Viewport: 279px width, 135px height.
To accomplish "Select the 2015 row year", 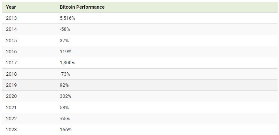I will point(11,41).
